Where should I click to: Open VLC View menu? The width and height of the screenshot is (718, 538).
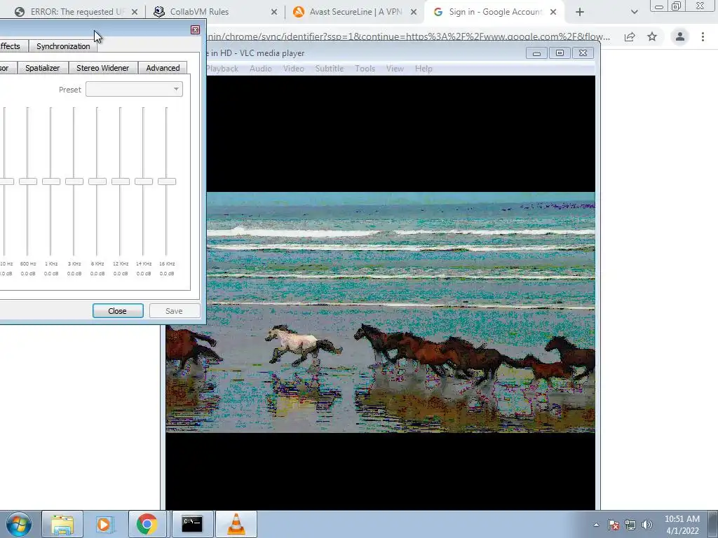(395, 69)
